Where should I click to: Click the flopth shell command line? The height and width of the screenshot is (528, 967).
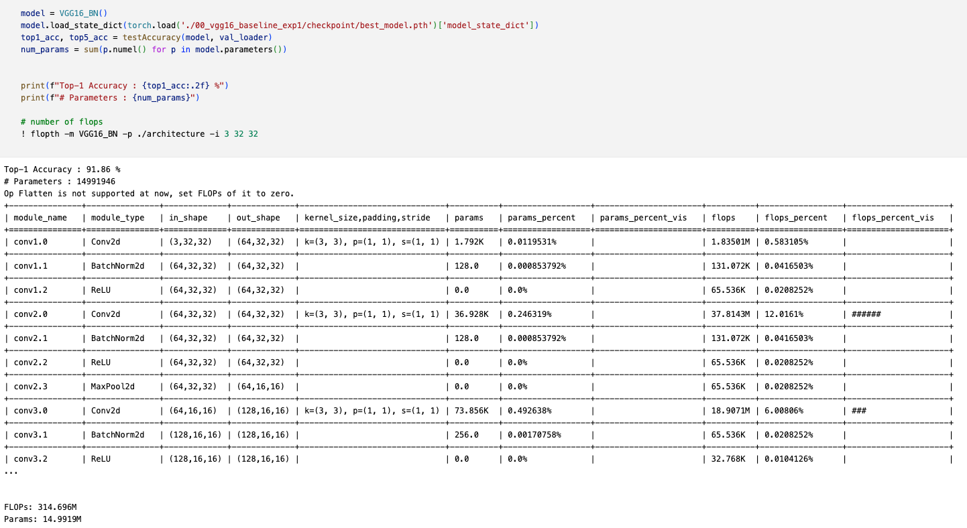tap(139, 134)
